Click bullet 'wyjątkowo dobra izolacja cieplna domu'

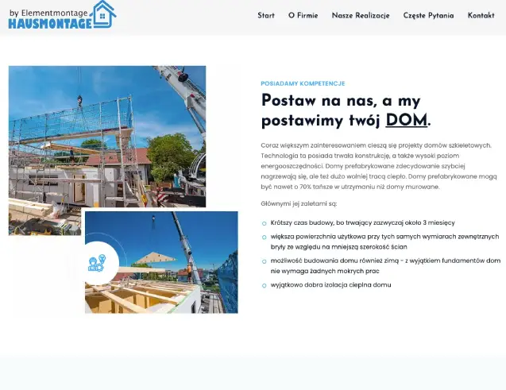330,285
